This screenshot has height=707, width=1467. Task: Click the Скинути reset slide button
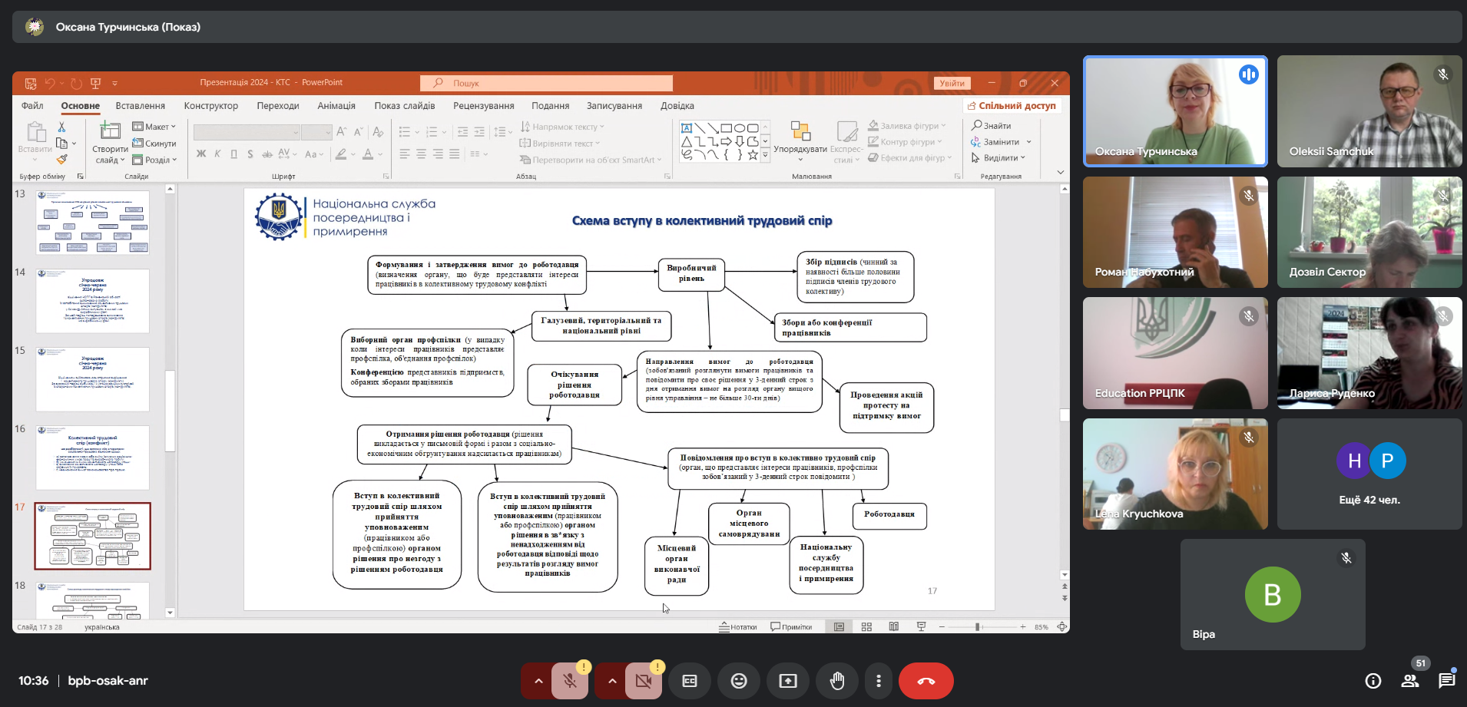point(154,143)
